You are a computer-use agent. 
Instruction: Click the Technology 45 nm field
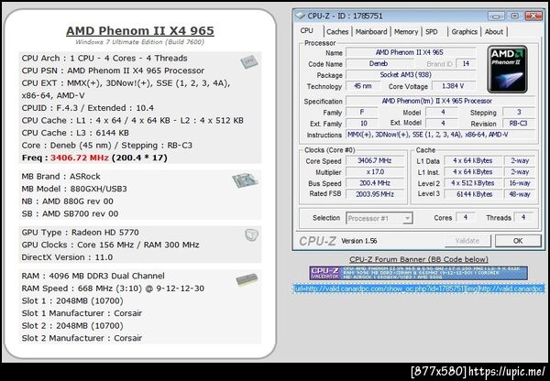[x=363, y=86]
